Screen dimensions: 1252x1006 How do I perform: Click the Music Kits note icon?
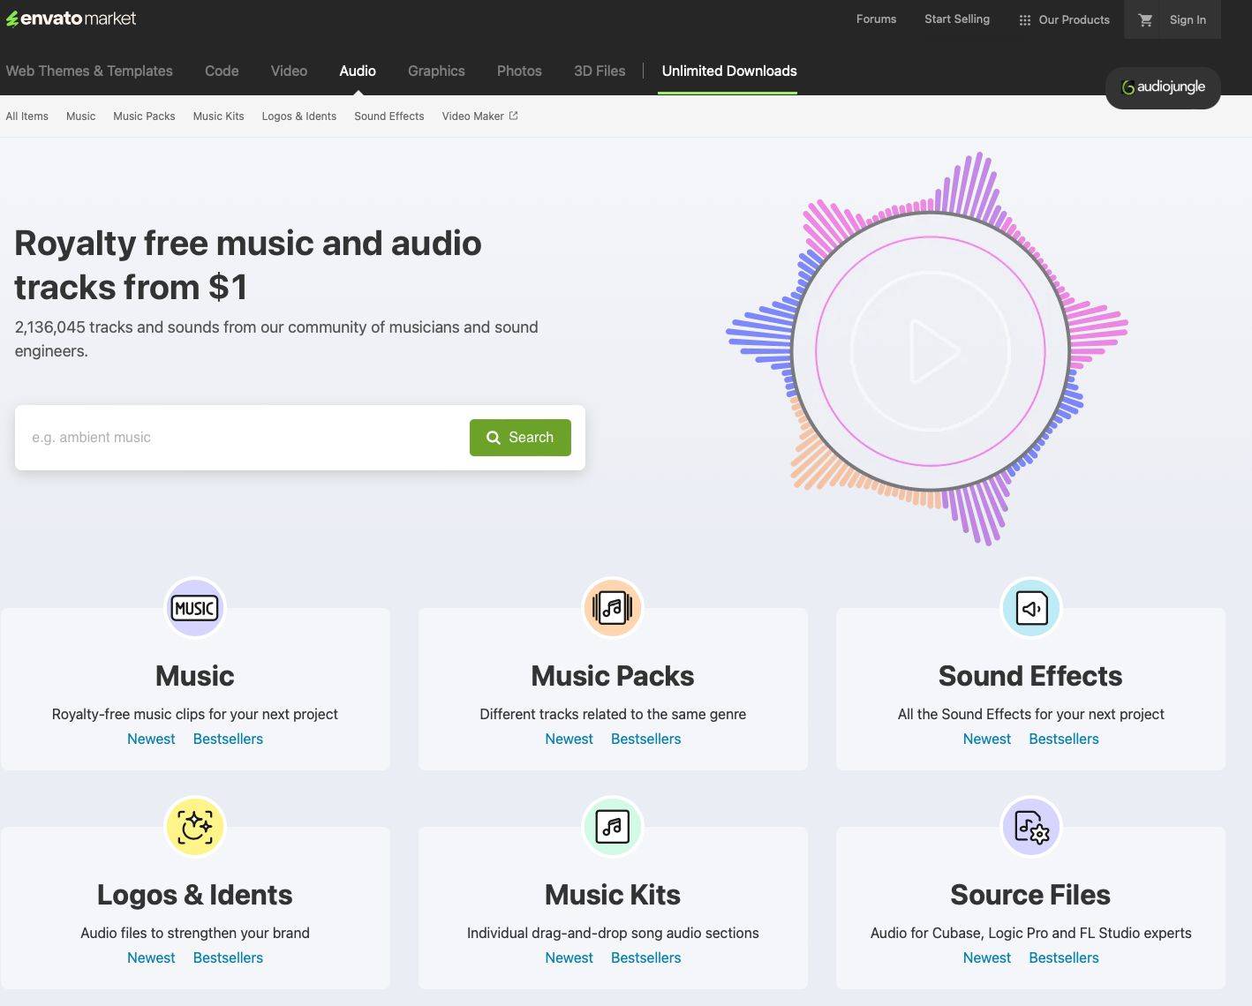click(613, 827)
